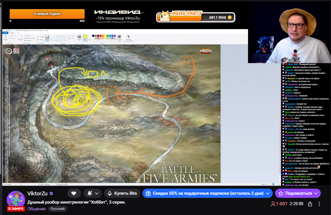The height and width of the screenshot is (215, 331).
Task: Pick the orange swatch in Paint palette
Action: pyautogui.click(x=103, y=36)
